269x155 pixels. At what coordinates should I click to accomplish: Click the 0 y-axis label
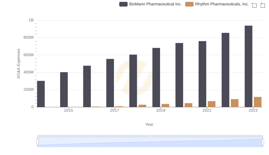[32, 107]
